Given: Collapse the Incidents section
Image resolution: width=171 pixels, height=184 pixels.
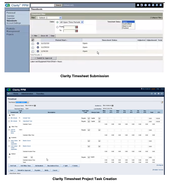Looking at the screenshot, I should coord(10,138).
